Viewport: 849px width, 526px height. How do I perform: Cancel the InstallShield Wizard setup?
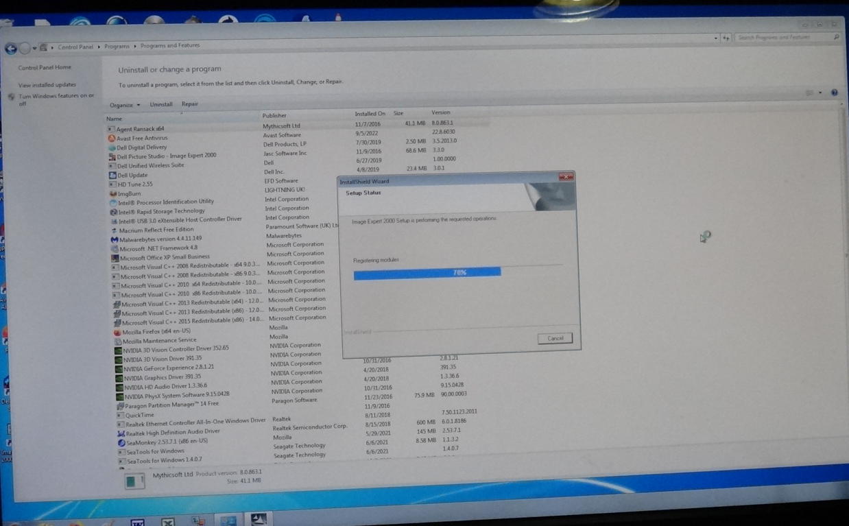click(x=555, y=338)
